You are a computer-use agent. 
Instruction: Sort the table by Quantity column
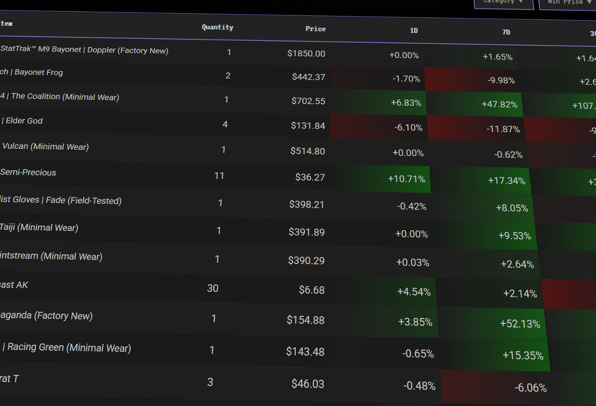[x=217, y=27]
